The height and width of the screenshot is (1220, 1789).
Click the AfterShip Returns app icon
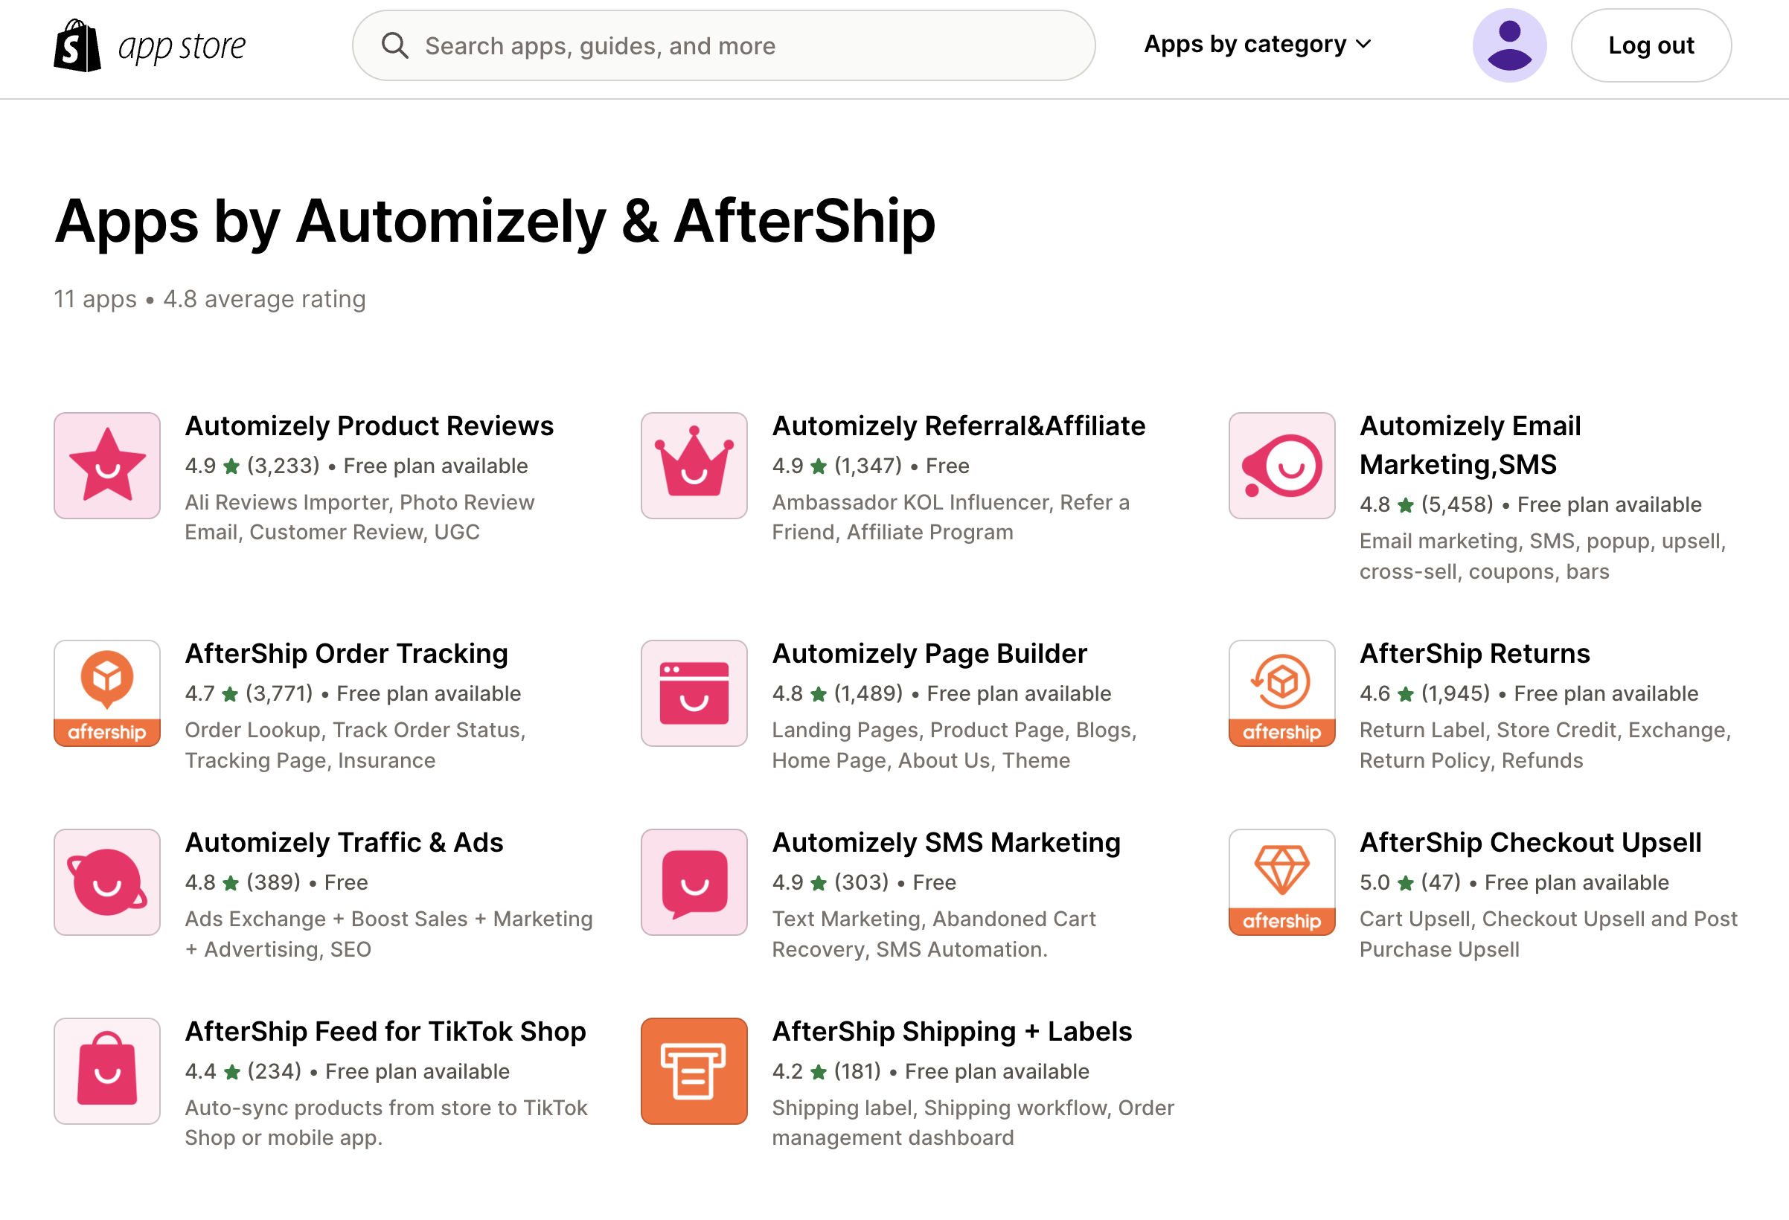click(1281, 693)
